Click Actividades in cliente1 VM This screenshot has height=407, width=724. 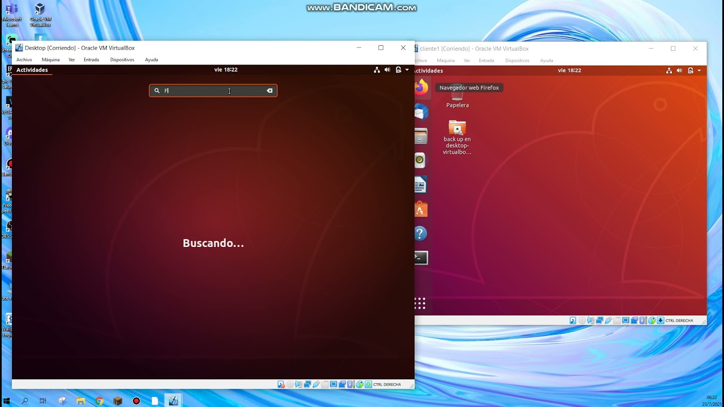coord(429,71)
